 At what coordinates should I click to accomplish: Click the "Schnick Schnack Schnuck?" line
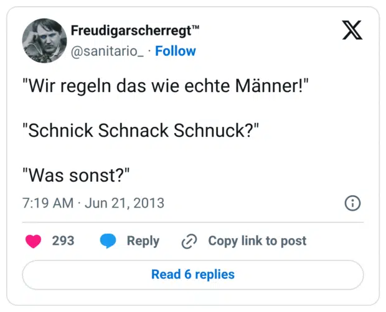[x=141, y=131]
